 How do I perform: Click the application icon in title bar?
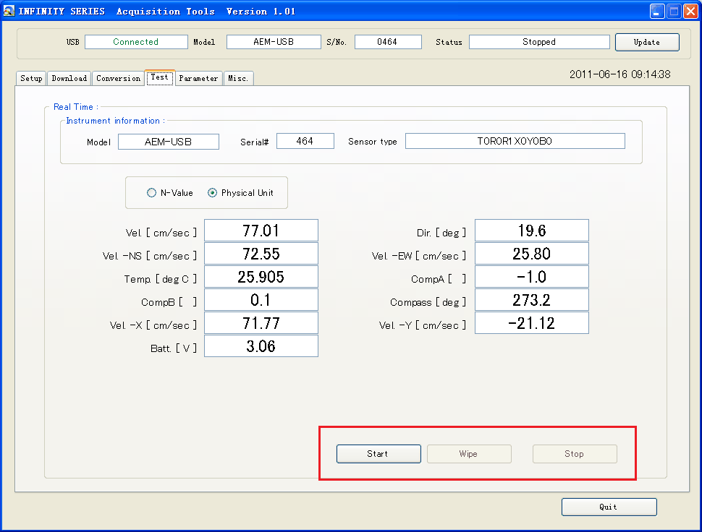[x=9, y=11]
